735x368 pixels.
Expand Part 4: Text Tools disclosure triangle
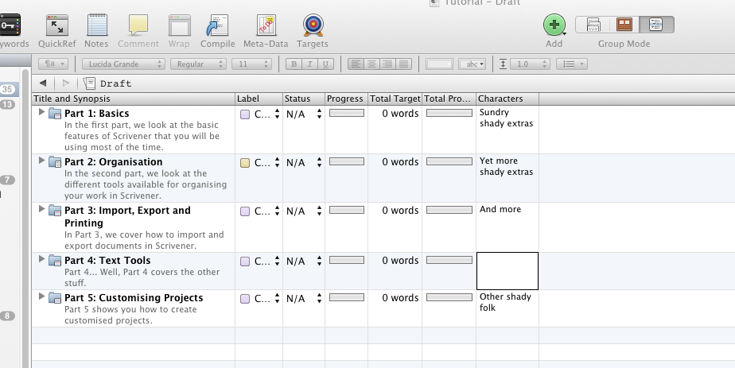[41, 259]
